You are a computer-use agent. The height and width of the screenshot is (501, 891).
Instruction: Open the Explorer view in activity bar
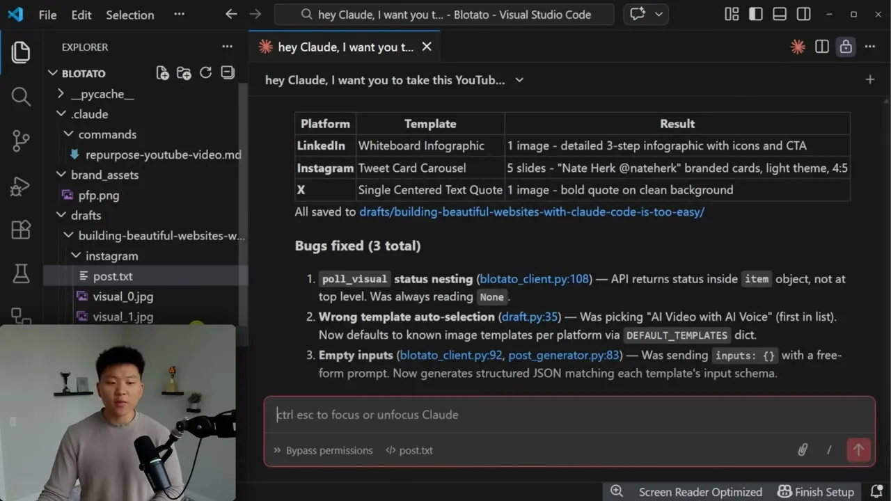tap(21, 52)
